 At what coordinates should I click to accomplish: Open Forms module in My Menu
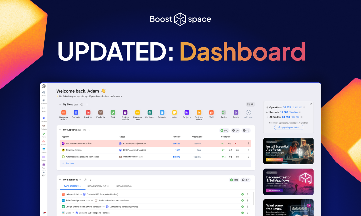[x=236, y=114]
